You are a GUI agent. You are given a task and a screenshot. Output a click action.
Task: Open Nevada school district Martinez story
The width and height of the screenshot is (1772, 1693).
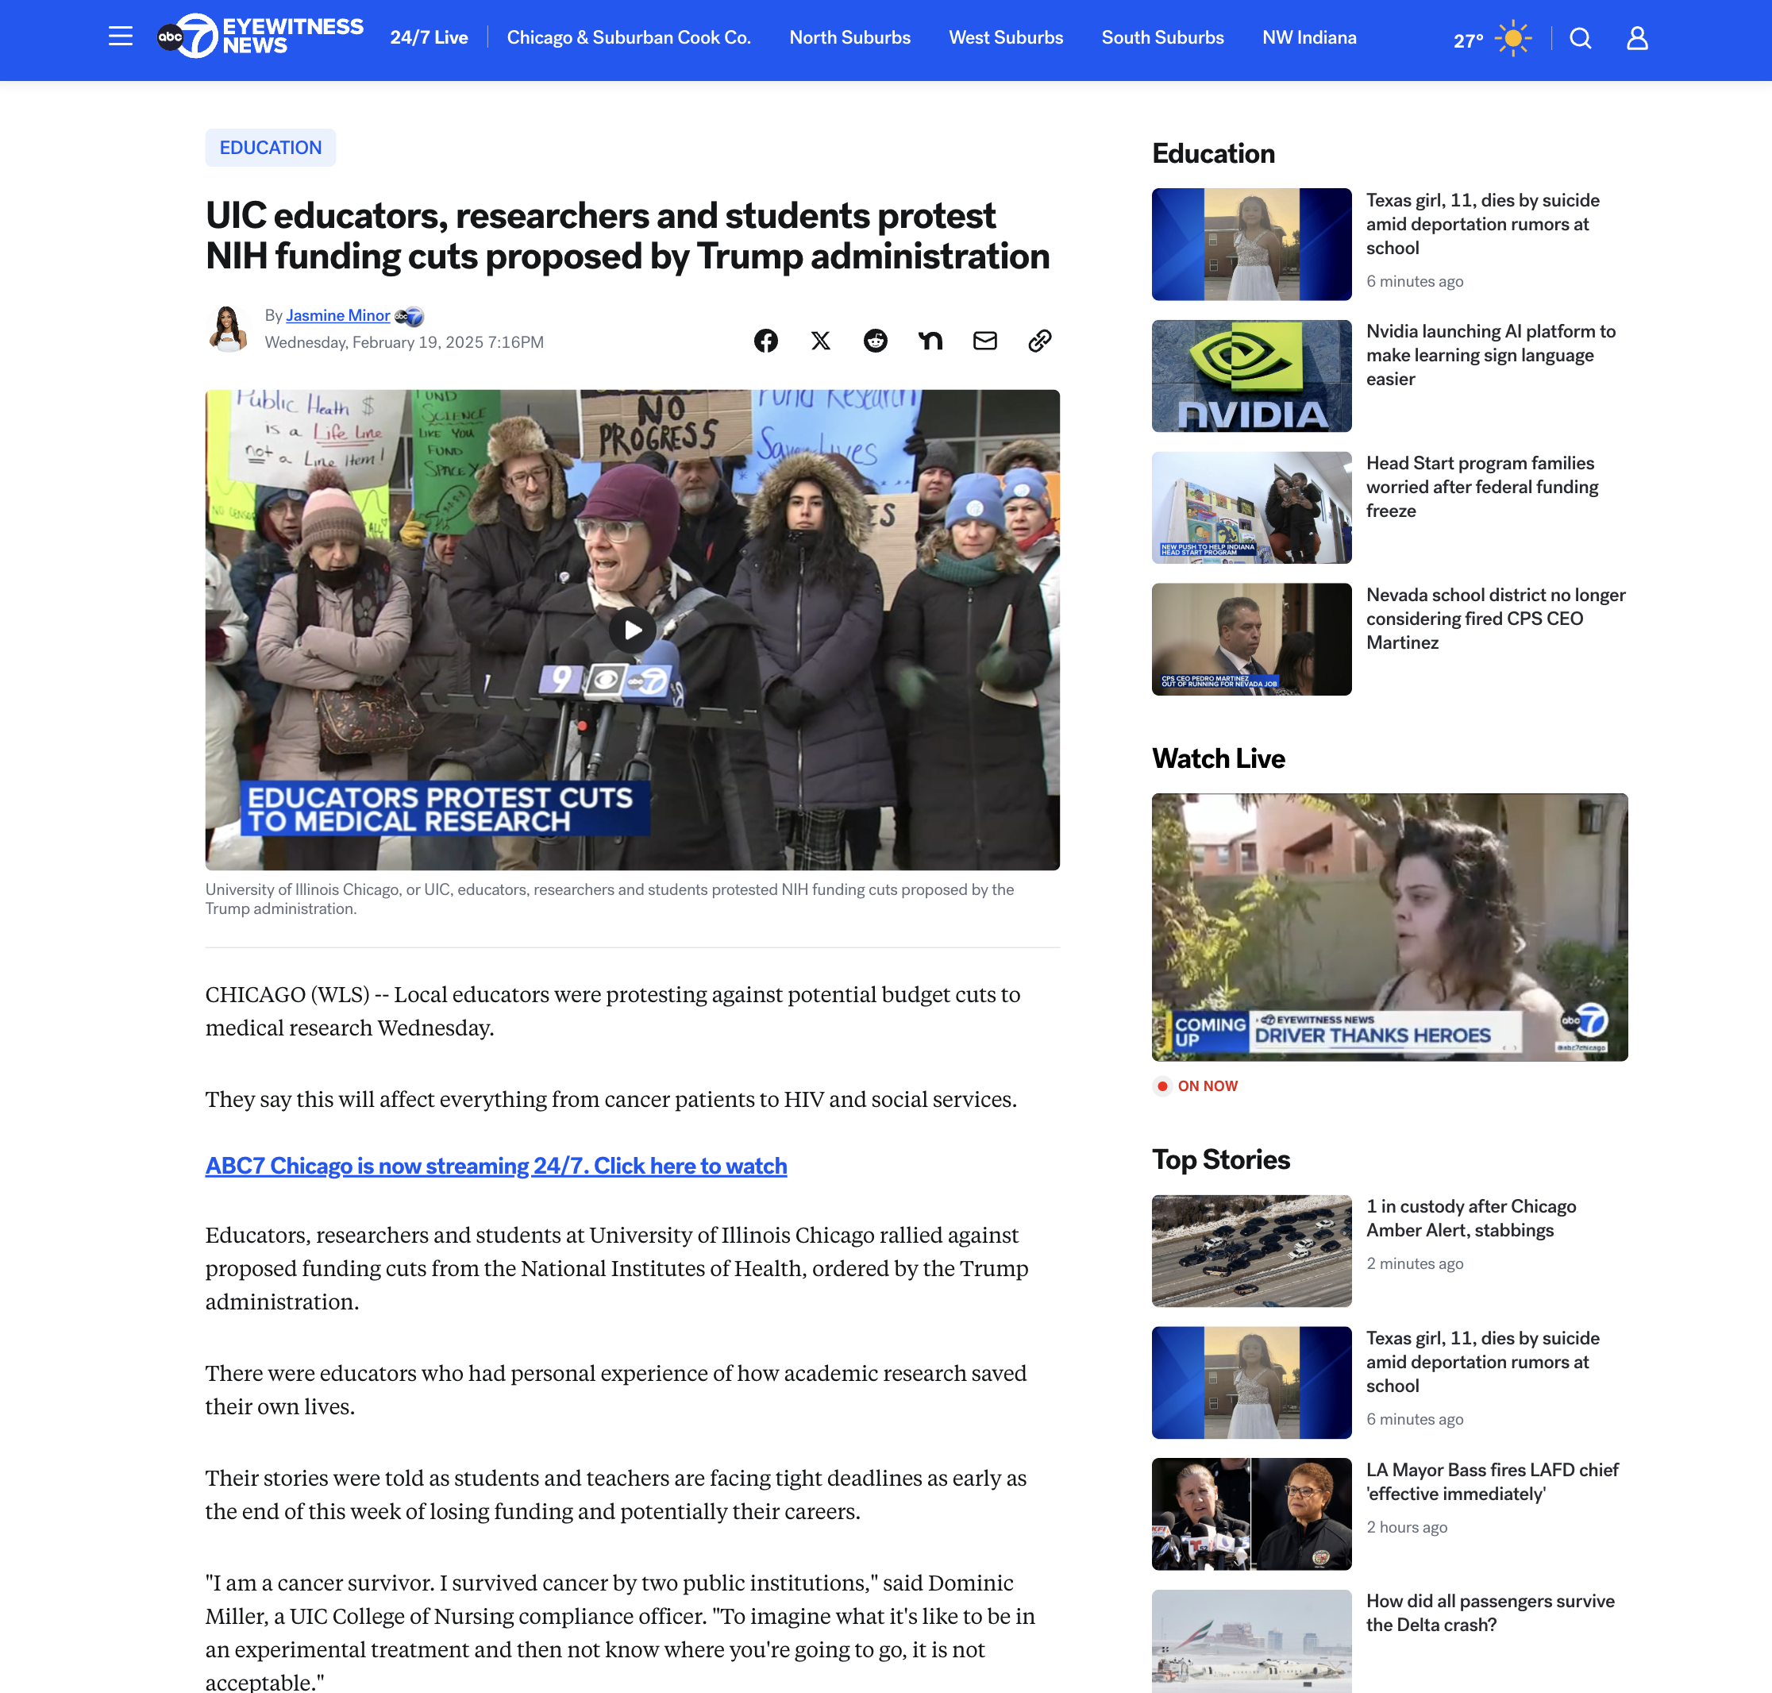1496,619
